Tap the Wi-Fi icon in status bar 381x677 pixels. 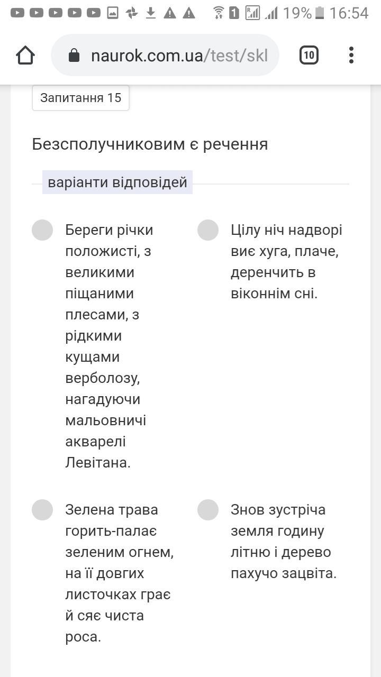coord(218,13)
